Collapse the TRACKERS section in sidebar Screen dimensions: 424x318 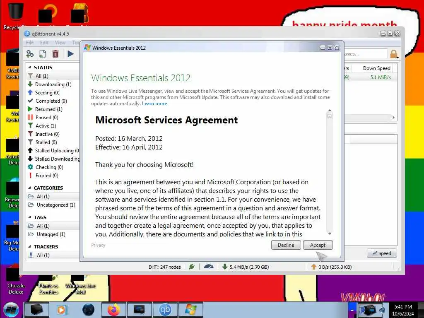29,247
